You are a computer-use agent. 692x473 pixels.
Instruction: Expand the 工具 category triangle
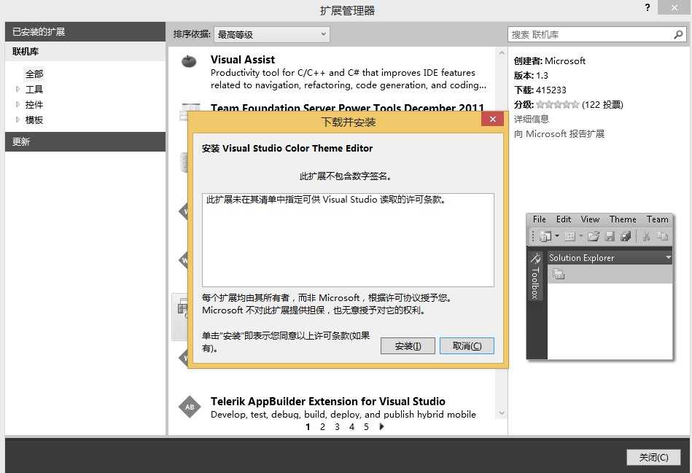point(18,89)
